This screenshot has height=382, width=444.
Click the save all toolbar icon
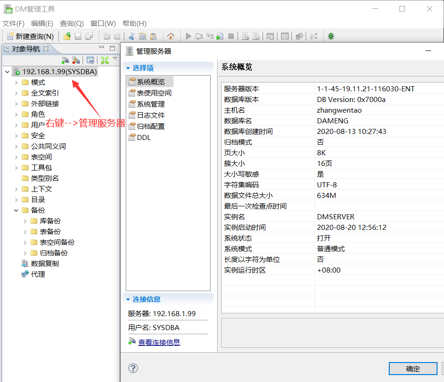(x=89, y=36)
